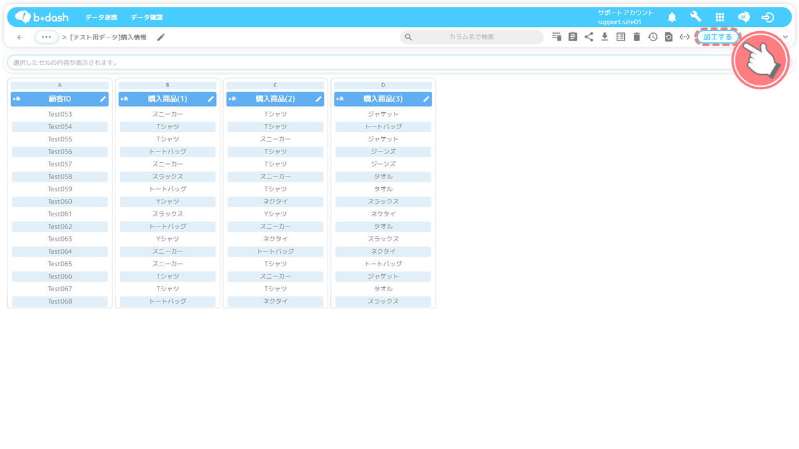799x449 pixels.
Task: Open the notifications bell
Action: tap(672, 17)
